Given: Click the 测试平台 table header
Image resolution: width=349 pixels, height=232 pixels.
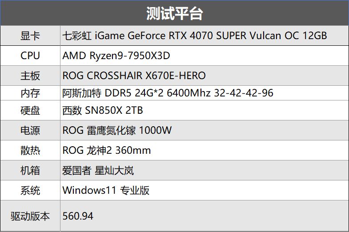Looking at the screenshot, I should (x=174, y=13).
